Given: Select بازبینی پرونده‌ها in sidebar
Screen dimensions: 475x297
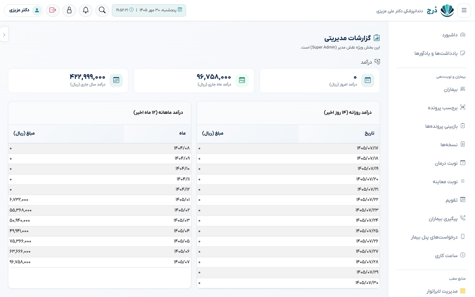Looking at the screenshot, I should click(445, 126).
